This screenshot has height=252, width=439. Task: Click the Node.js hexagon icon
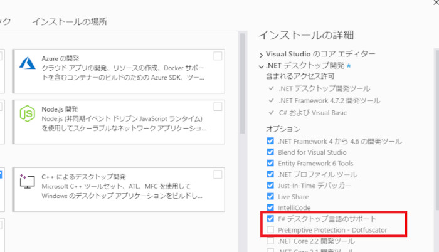(28, 113)
